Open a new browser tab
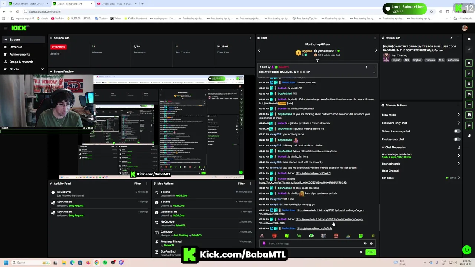Viewport: 475px width, 267px height. pyautogui.click(x=142, y=4)
